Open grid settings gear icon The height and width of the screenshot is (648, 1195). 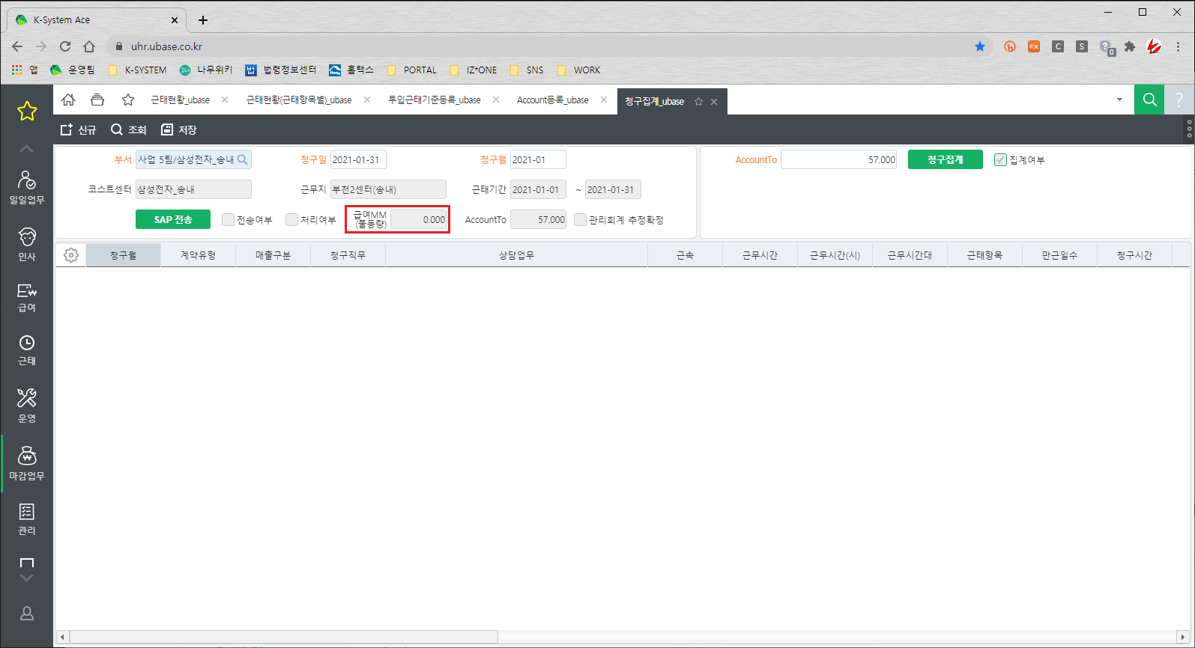pos(71,255)
